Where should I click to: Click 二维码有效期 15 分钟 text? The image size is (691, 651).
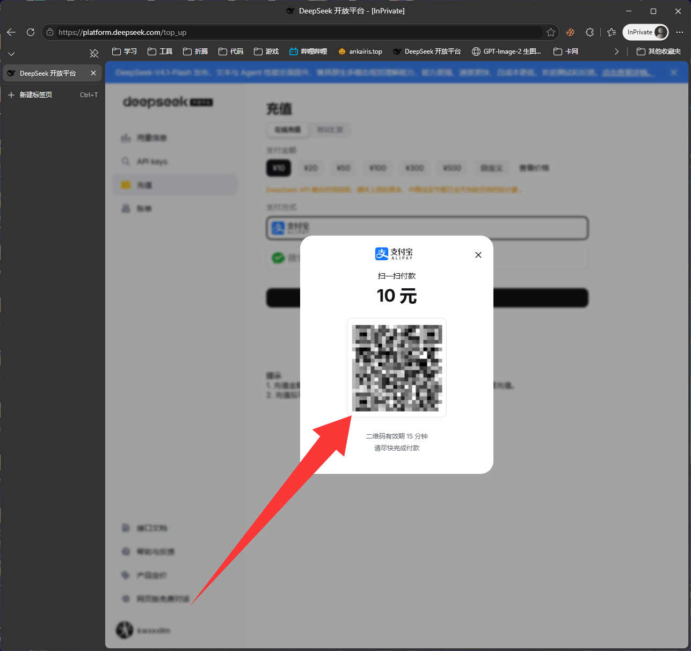tap(397, 436)
